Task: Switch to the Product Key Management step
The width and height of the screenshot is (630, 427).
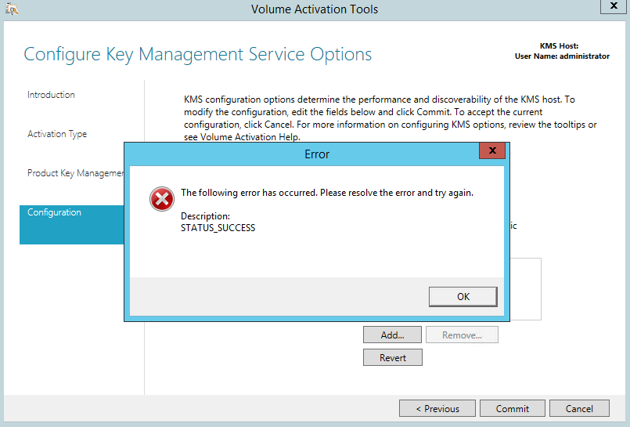Action: [x=75, y=173]
